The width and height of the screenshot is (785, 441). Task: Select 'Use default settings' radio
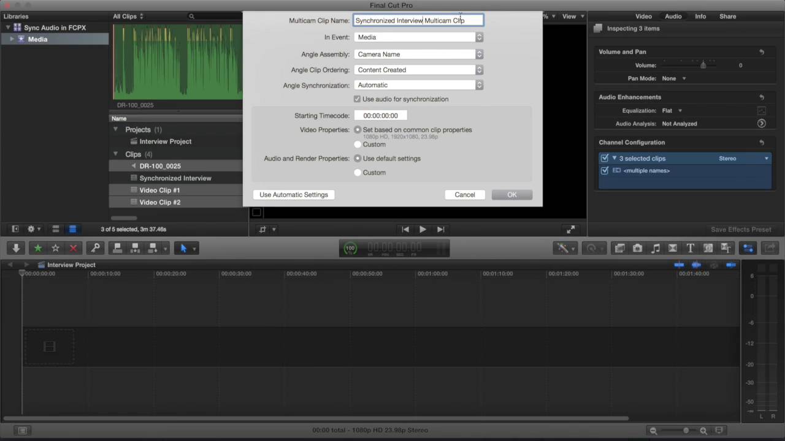coord(358,159)
